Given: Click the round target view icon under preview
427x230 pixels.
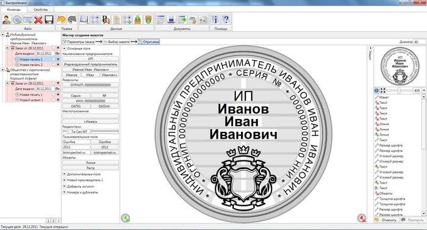Looking at the screenshot, I should point(376,90).
